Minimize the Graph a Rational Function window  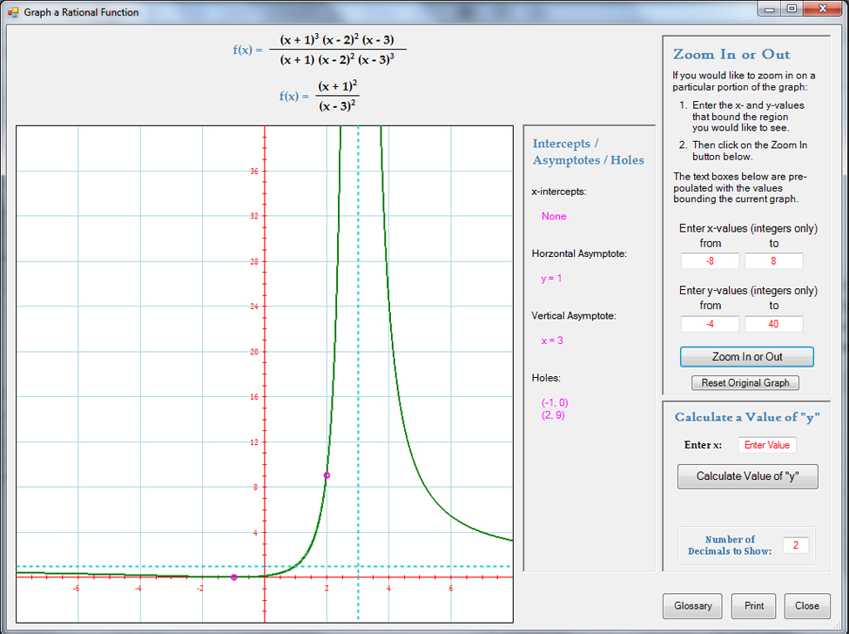pos(770,9)
